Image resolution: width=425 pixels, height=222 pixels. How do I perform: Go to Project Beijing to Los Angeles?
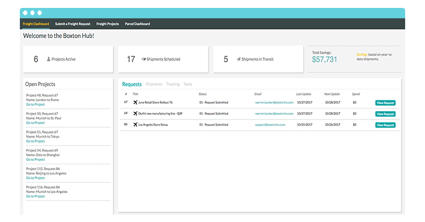[35, 178]
